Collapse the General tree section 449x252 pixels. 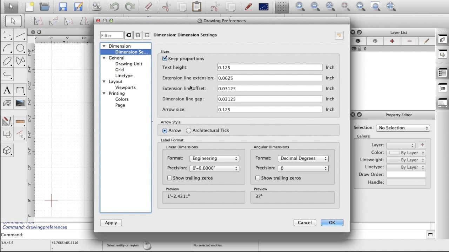coord(104,58)
